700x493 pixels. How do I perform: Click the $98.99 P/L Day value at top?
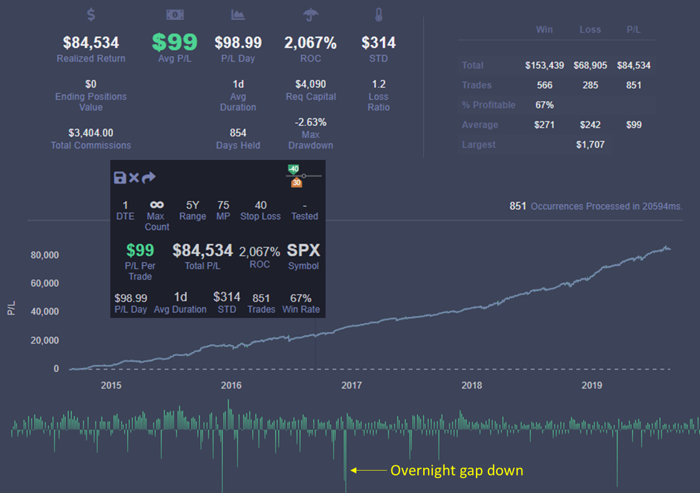pyautogui.click(x=238, y=43)
